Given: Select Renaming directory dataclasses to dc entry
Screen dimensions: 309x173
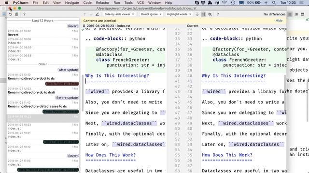Looking at the screenshot, I should pyautogui.click(x=43, y=105).
